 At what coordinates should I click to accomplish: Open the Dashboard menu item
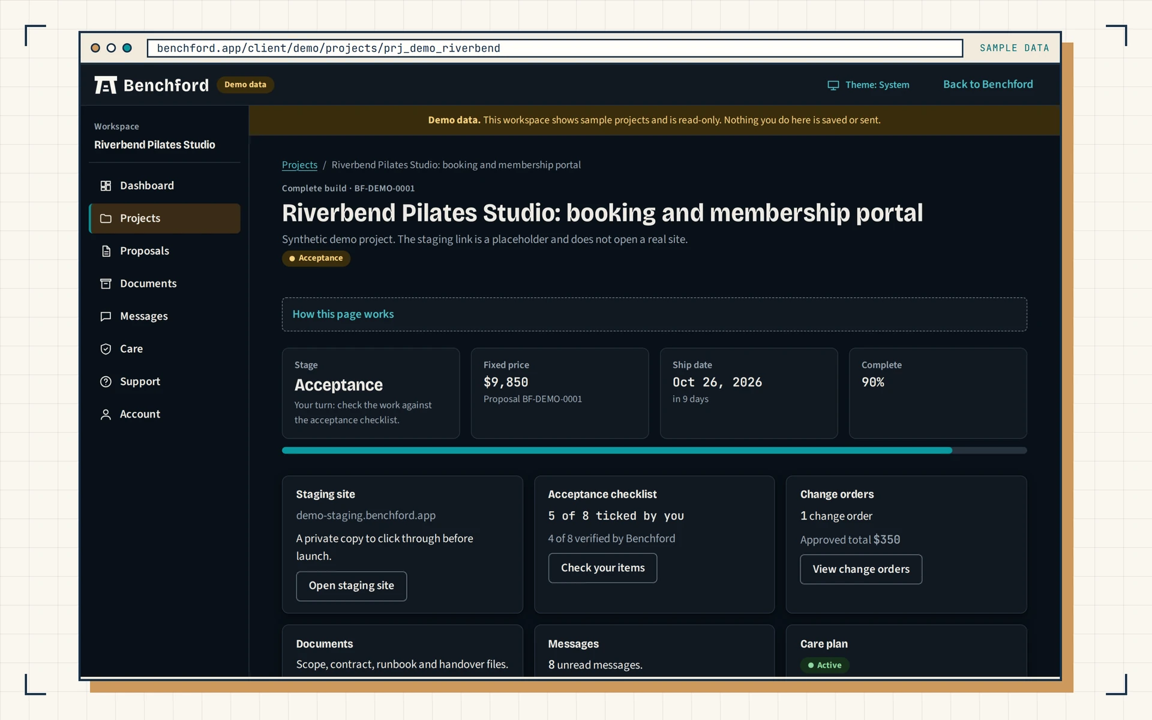(164, 186)
